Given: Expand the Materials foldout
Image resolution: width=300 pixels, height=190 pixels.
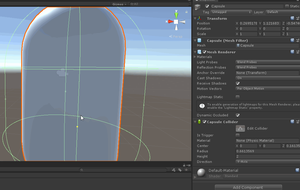Looking at the screenshot, I should point(195,57).
